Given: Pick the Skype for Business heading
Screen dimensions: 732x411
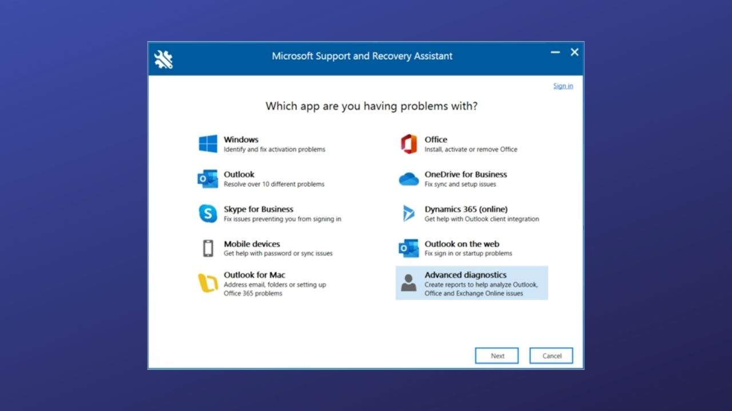Looking at the screenshot, I should coord(258,209).
